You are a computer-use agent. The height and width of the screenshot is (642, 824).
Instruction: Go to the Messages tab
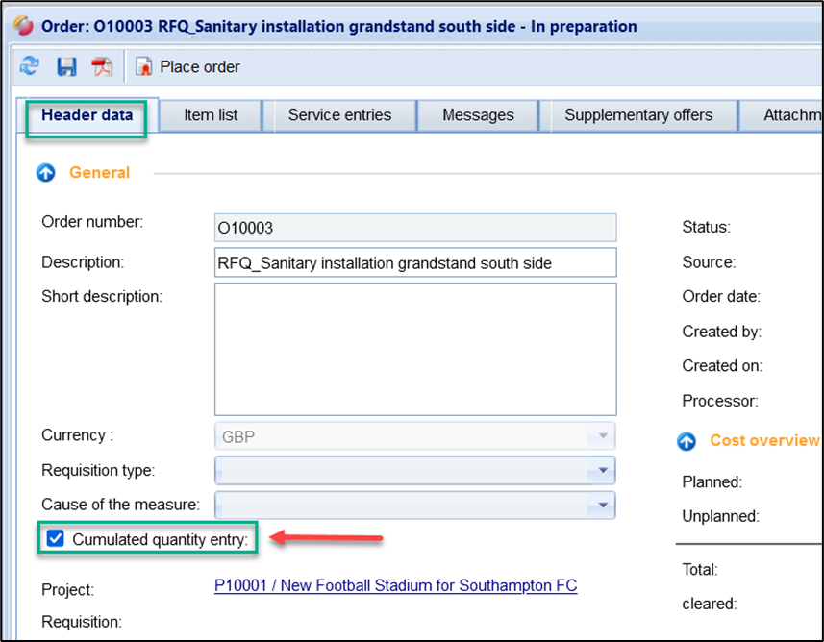pos(478,115)
